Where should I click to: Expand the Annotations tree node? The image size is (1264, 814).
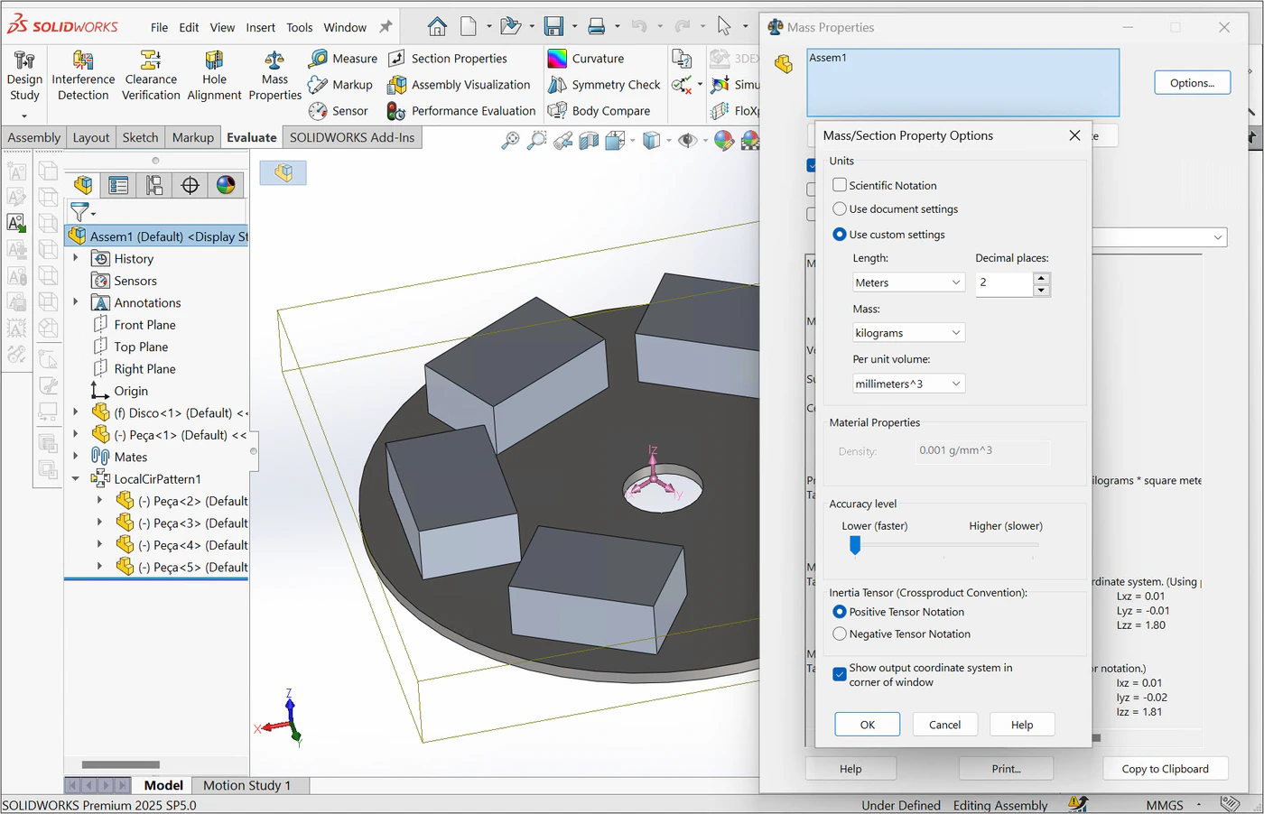click(76, 302)
